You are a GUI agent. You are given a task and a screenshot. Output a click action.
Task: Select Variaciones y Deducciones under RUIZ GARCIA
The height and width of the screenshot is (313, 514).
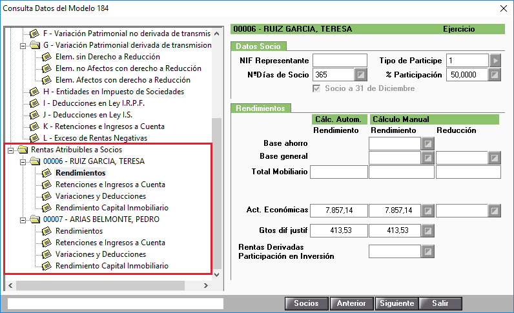pyautogui.click(x=101, y=196)
